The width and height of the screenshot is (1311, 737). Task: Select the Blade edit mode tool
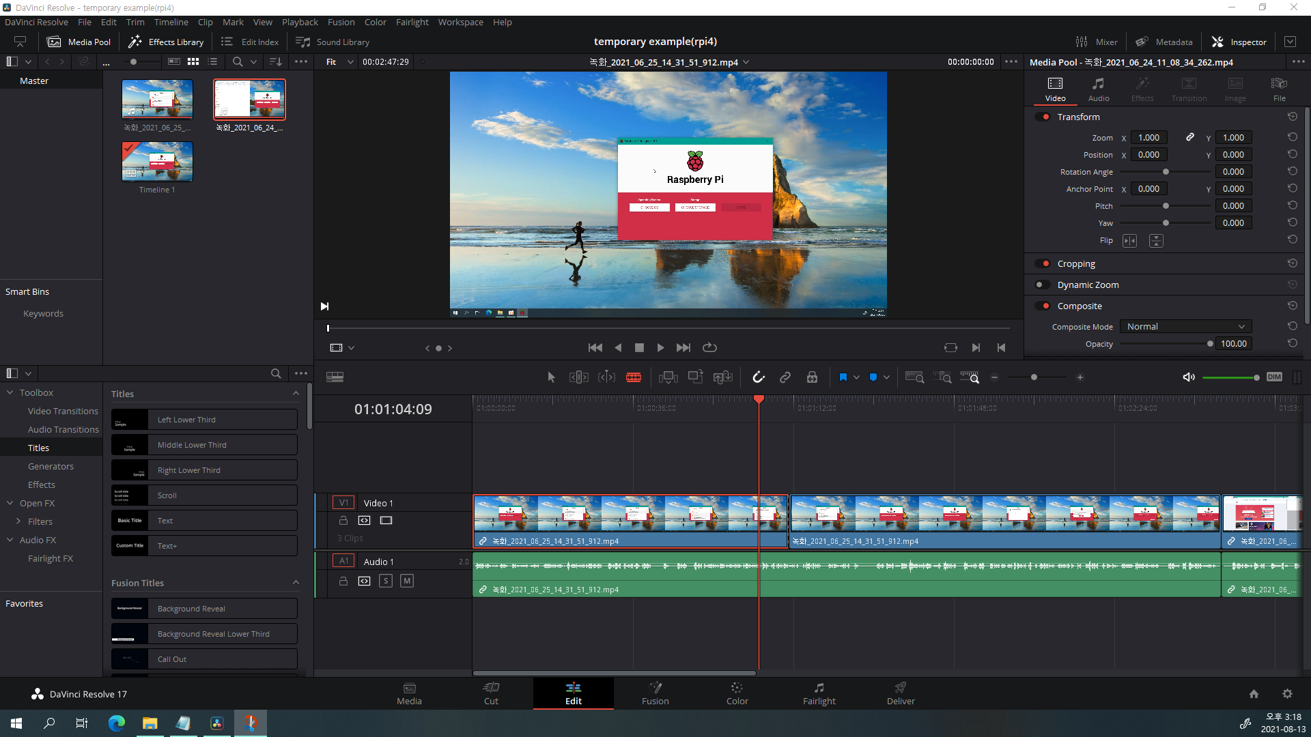tap(633, 377)
